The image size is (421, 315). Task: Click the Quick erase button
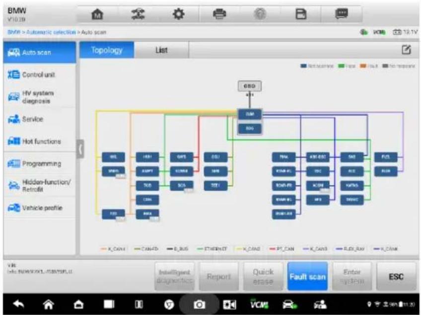click(x=263, y=277)
